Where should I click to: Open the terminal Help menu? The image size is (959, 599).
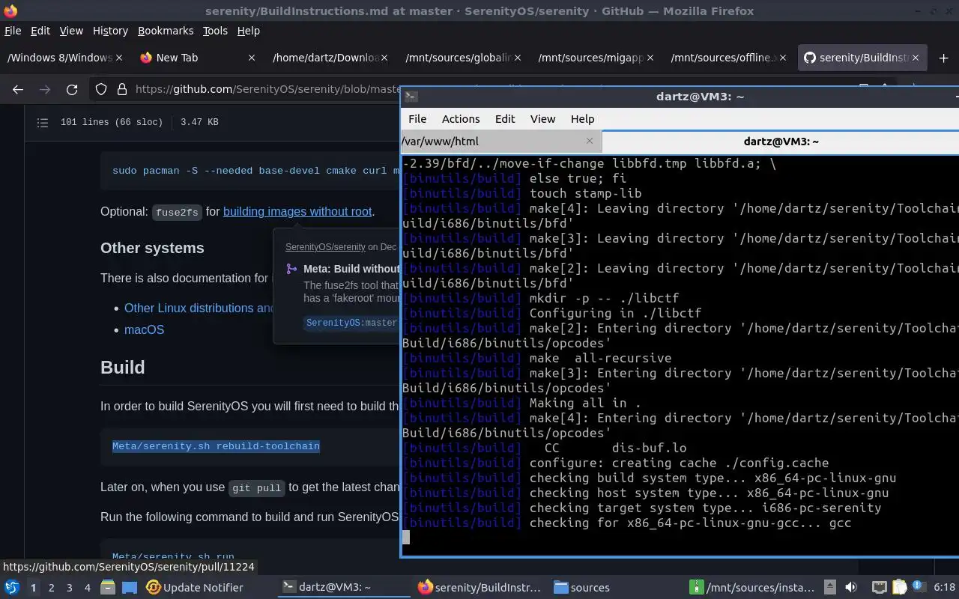pos(582,118)
